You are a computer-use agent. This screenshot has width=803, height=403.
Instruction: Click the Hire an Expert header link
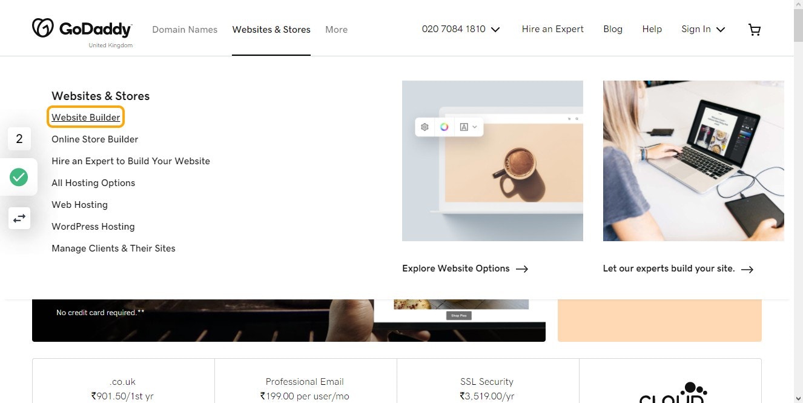[x=553, y=29]
